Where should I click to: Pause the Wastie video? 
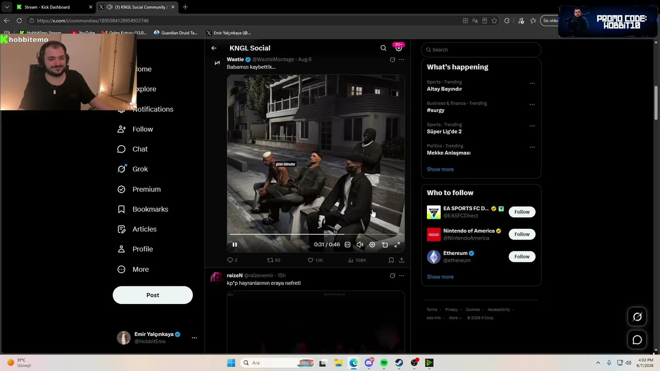pos(235,245)
